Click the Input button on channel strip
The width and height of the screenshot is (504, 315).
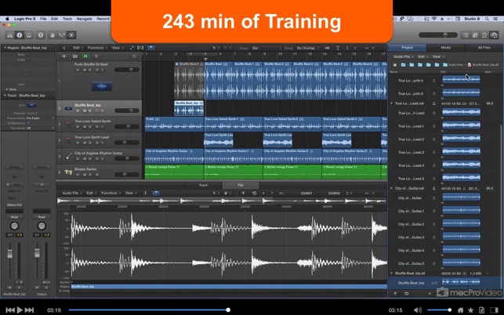(16, 184)
